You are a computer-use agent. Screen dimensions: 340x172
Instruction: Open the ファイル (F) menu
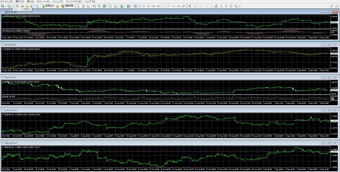point(6,1)
